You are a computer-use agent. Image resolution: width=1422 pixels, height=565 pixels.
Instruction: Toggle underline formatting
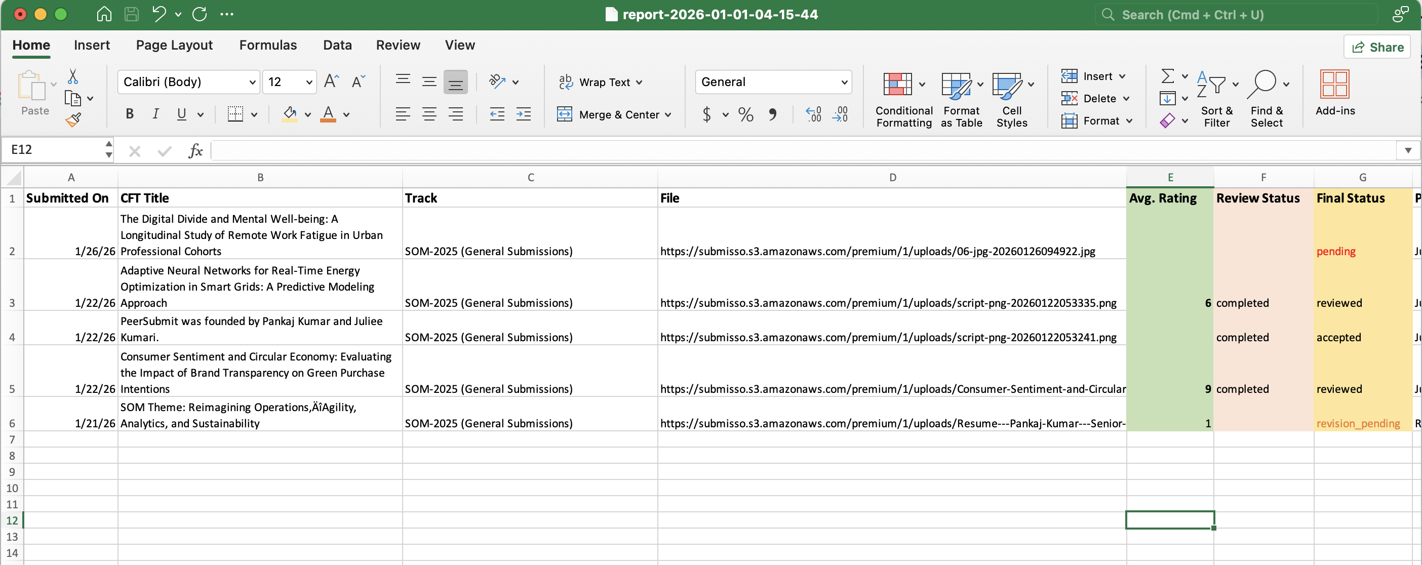point(182,114)
